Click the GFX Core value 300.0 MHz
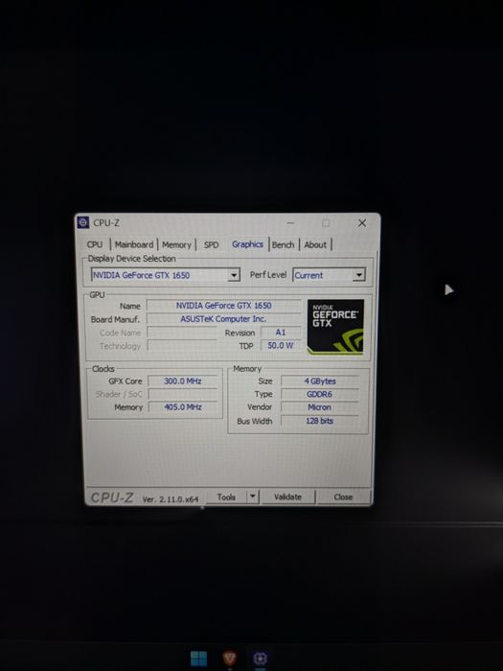 tap(183, 381)
